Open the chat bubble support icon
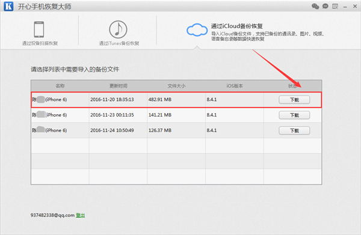Viewport: 361px width, 235px height. (x=326, y=6)
